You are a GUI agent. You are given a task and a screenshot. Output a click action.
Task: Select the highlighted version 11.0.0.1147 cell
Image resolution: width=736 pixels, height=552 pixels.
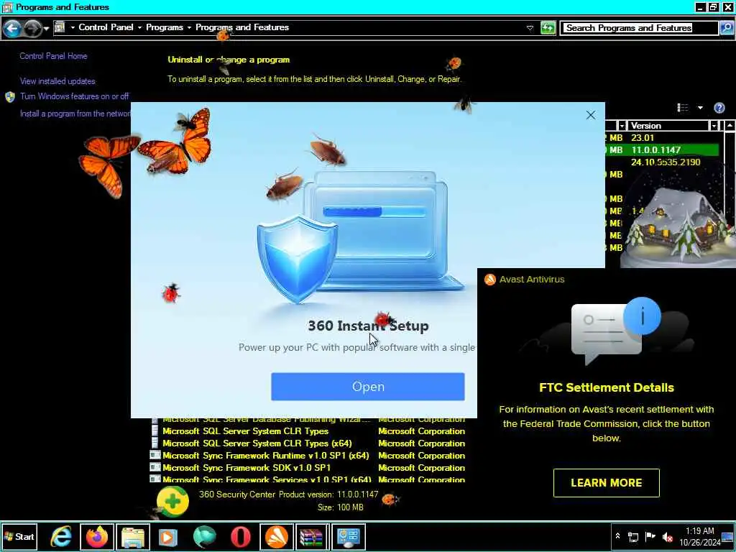(x=655, y=150)
